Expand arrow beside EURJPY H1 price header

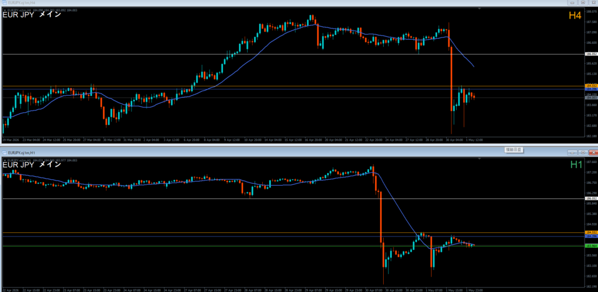point(5,161)
